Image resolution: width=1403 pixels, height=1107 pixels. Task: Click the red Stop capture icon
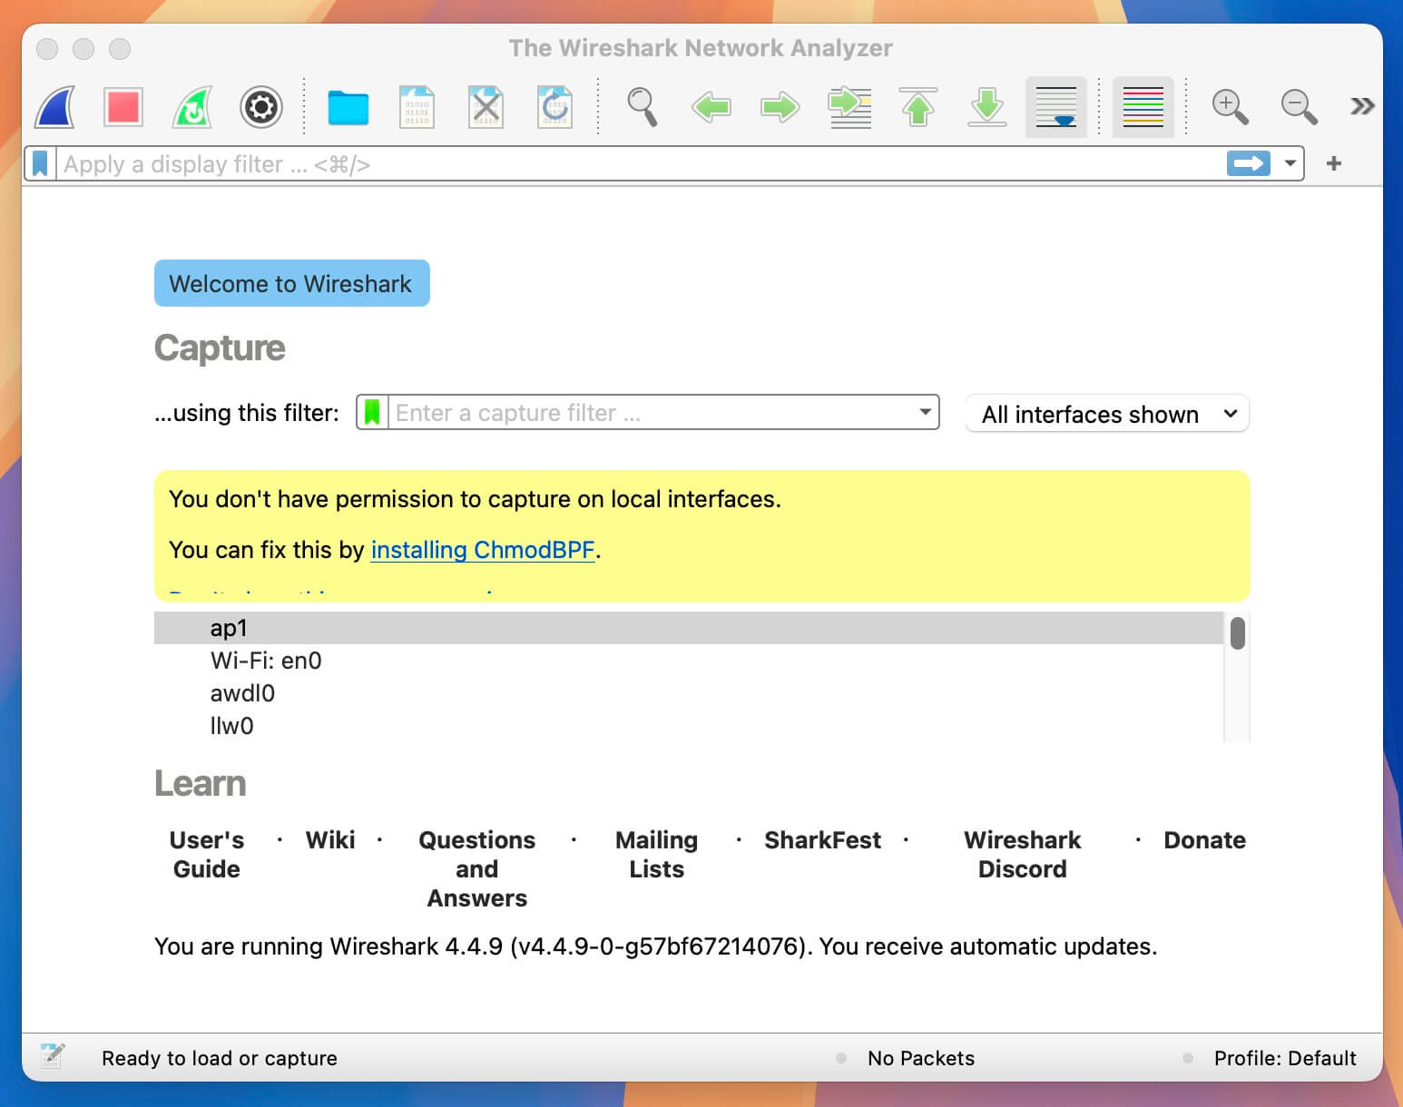[x=123, y=106]
